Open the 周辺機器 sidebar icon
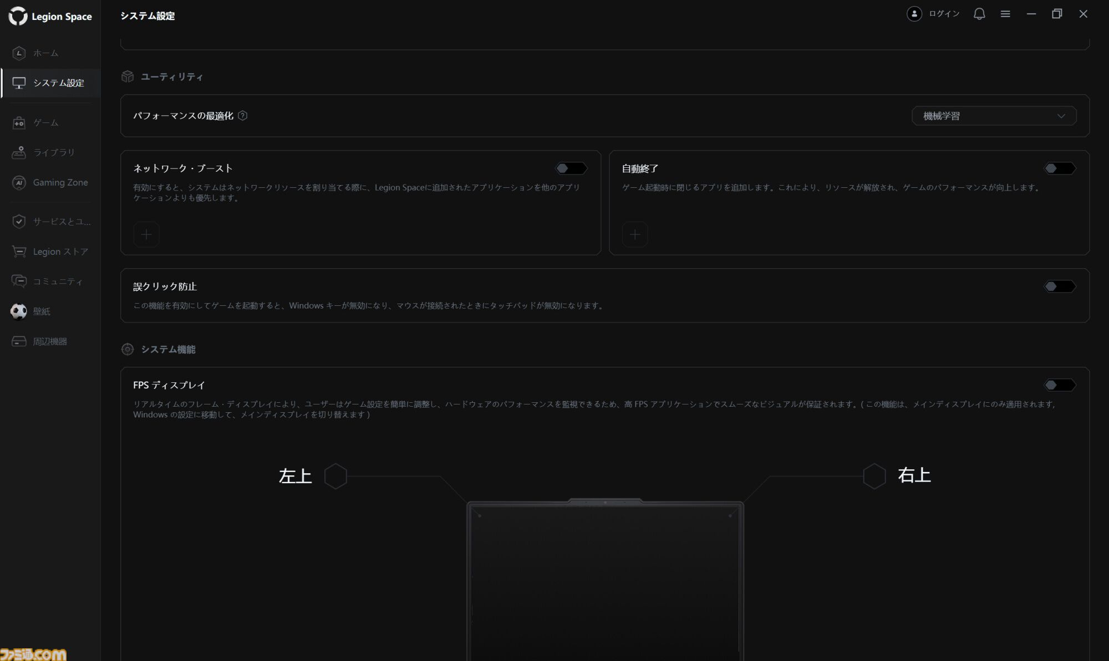This screenshot has height=661, width=1109. click(19, 341)
